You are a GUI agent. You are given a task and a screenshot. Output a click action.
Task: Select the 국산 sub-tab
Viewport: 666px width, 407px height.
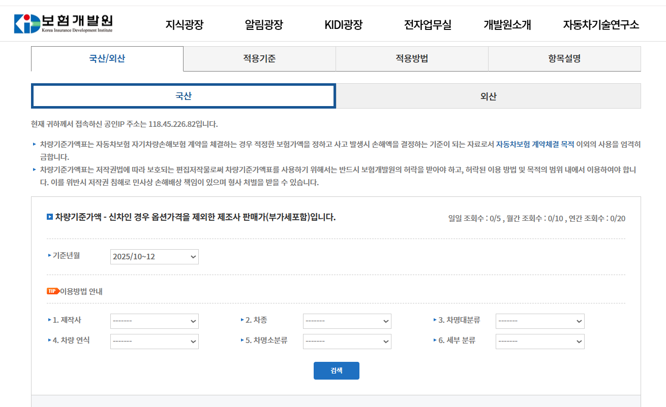tap(184, 96)
